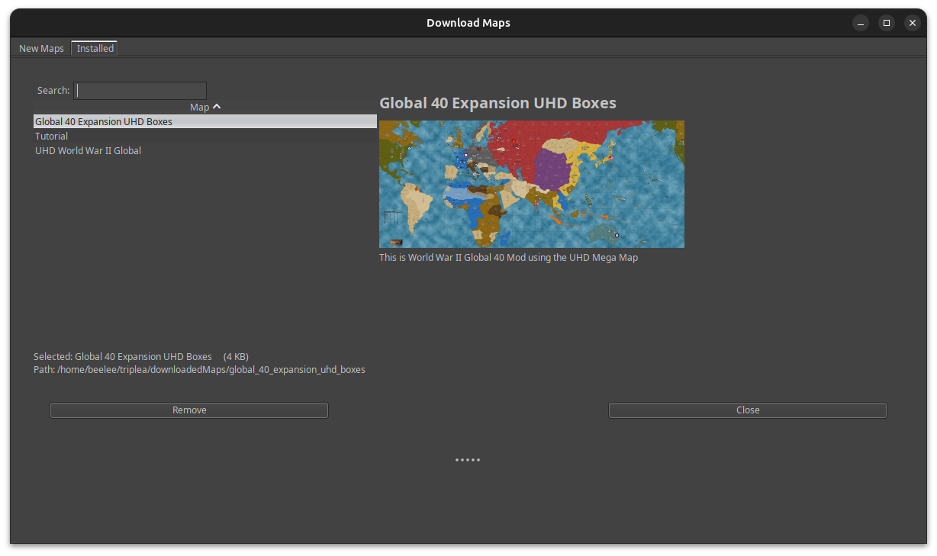This screenshot has width=937, height=556.
Task: Select the Tutorial map from the list
Action: point(51,136)
